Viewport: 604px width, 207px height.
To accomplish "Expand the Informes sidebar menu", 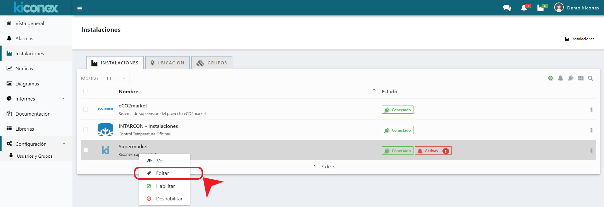I will point(36,99).
